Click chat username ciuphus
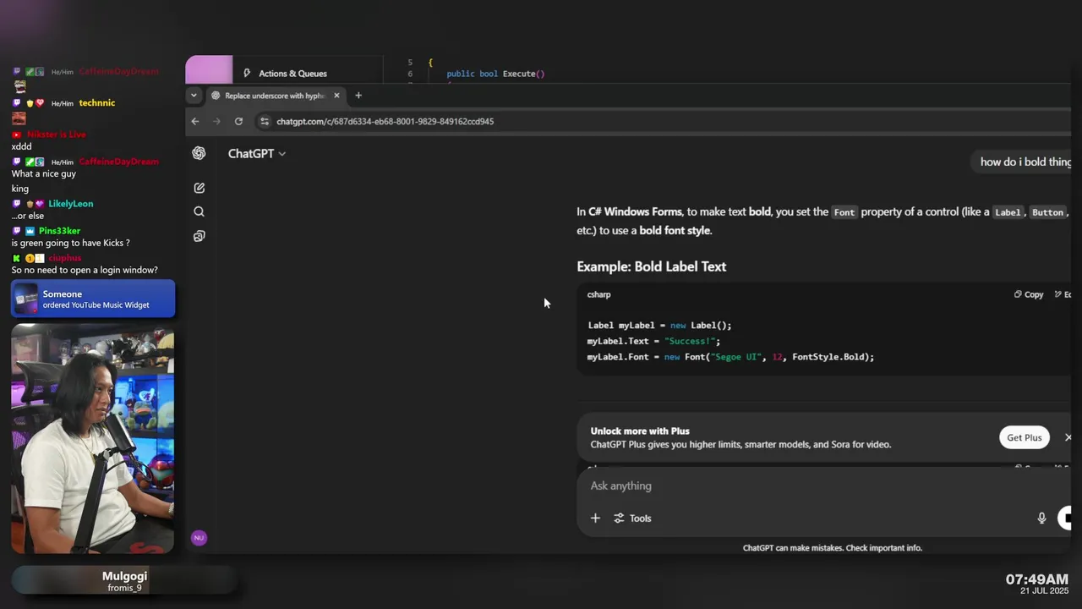The image size is (1082, 609). tap(64, 258)
